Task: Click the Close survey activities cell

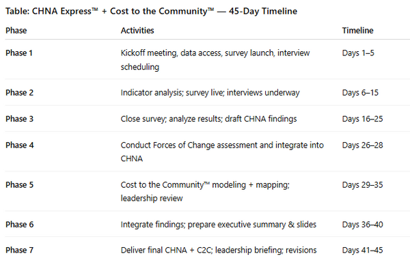Action: click(208, 119)
